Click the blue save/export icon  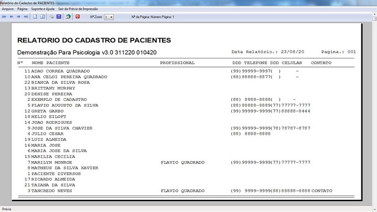coord(59,17)
